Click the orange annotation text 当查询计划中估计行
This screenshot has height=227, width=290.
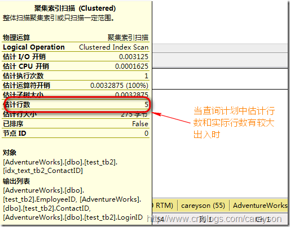click(x=234, y=111)
